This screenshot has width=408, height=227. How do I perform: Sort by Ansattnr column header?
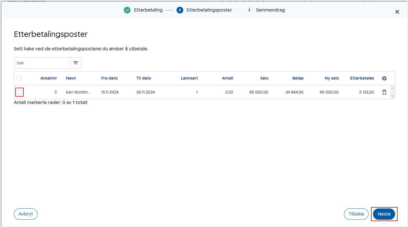48,78
